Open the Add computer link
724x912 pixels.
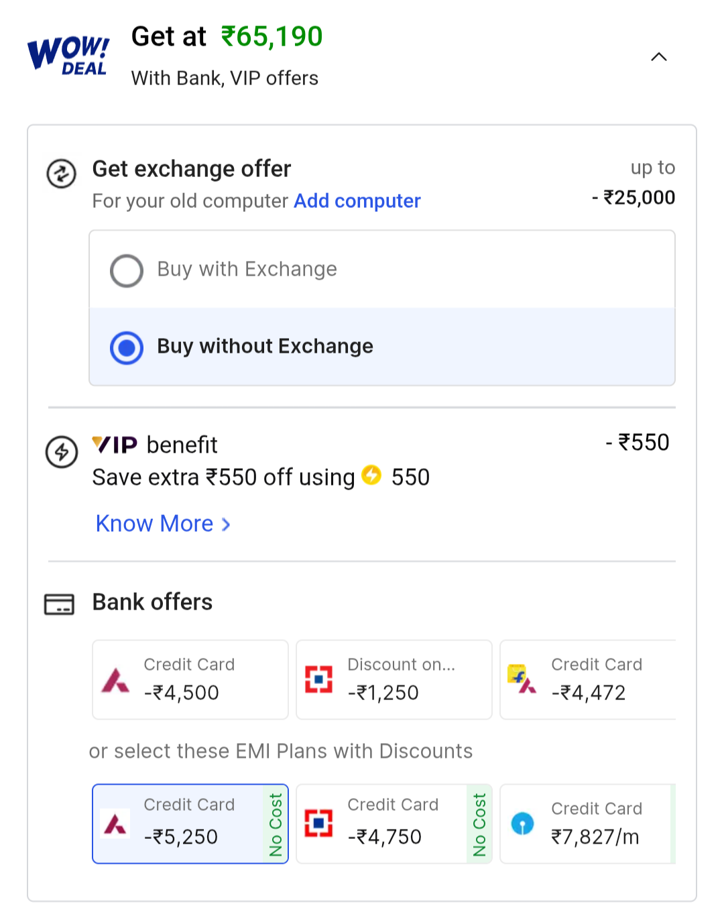coord(357,201)
